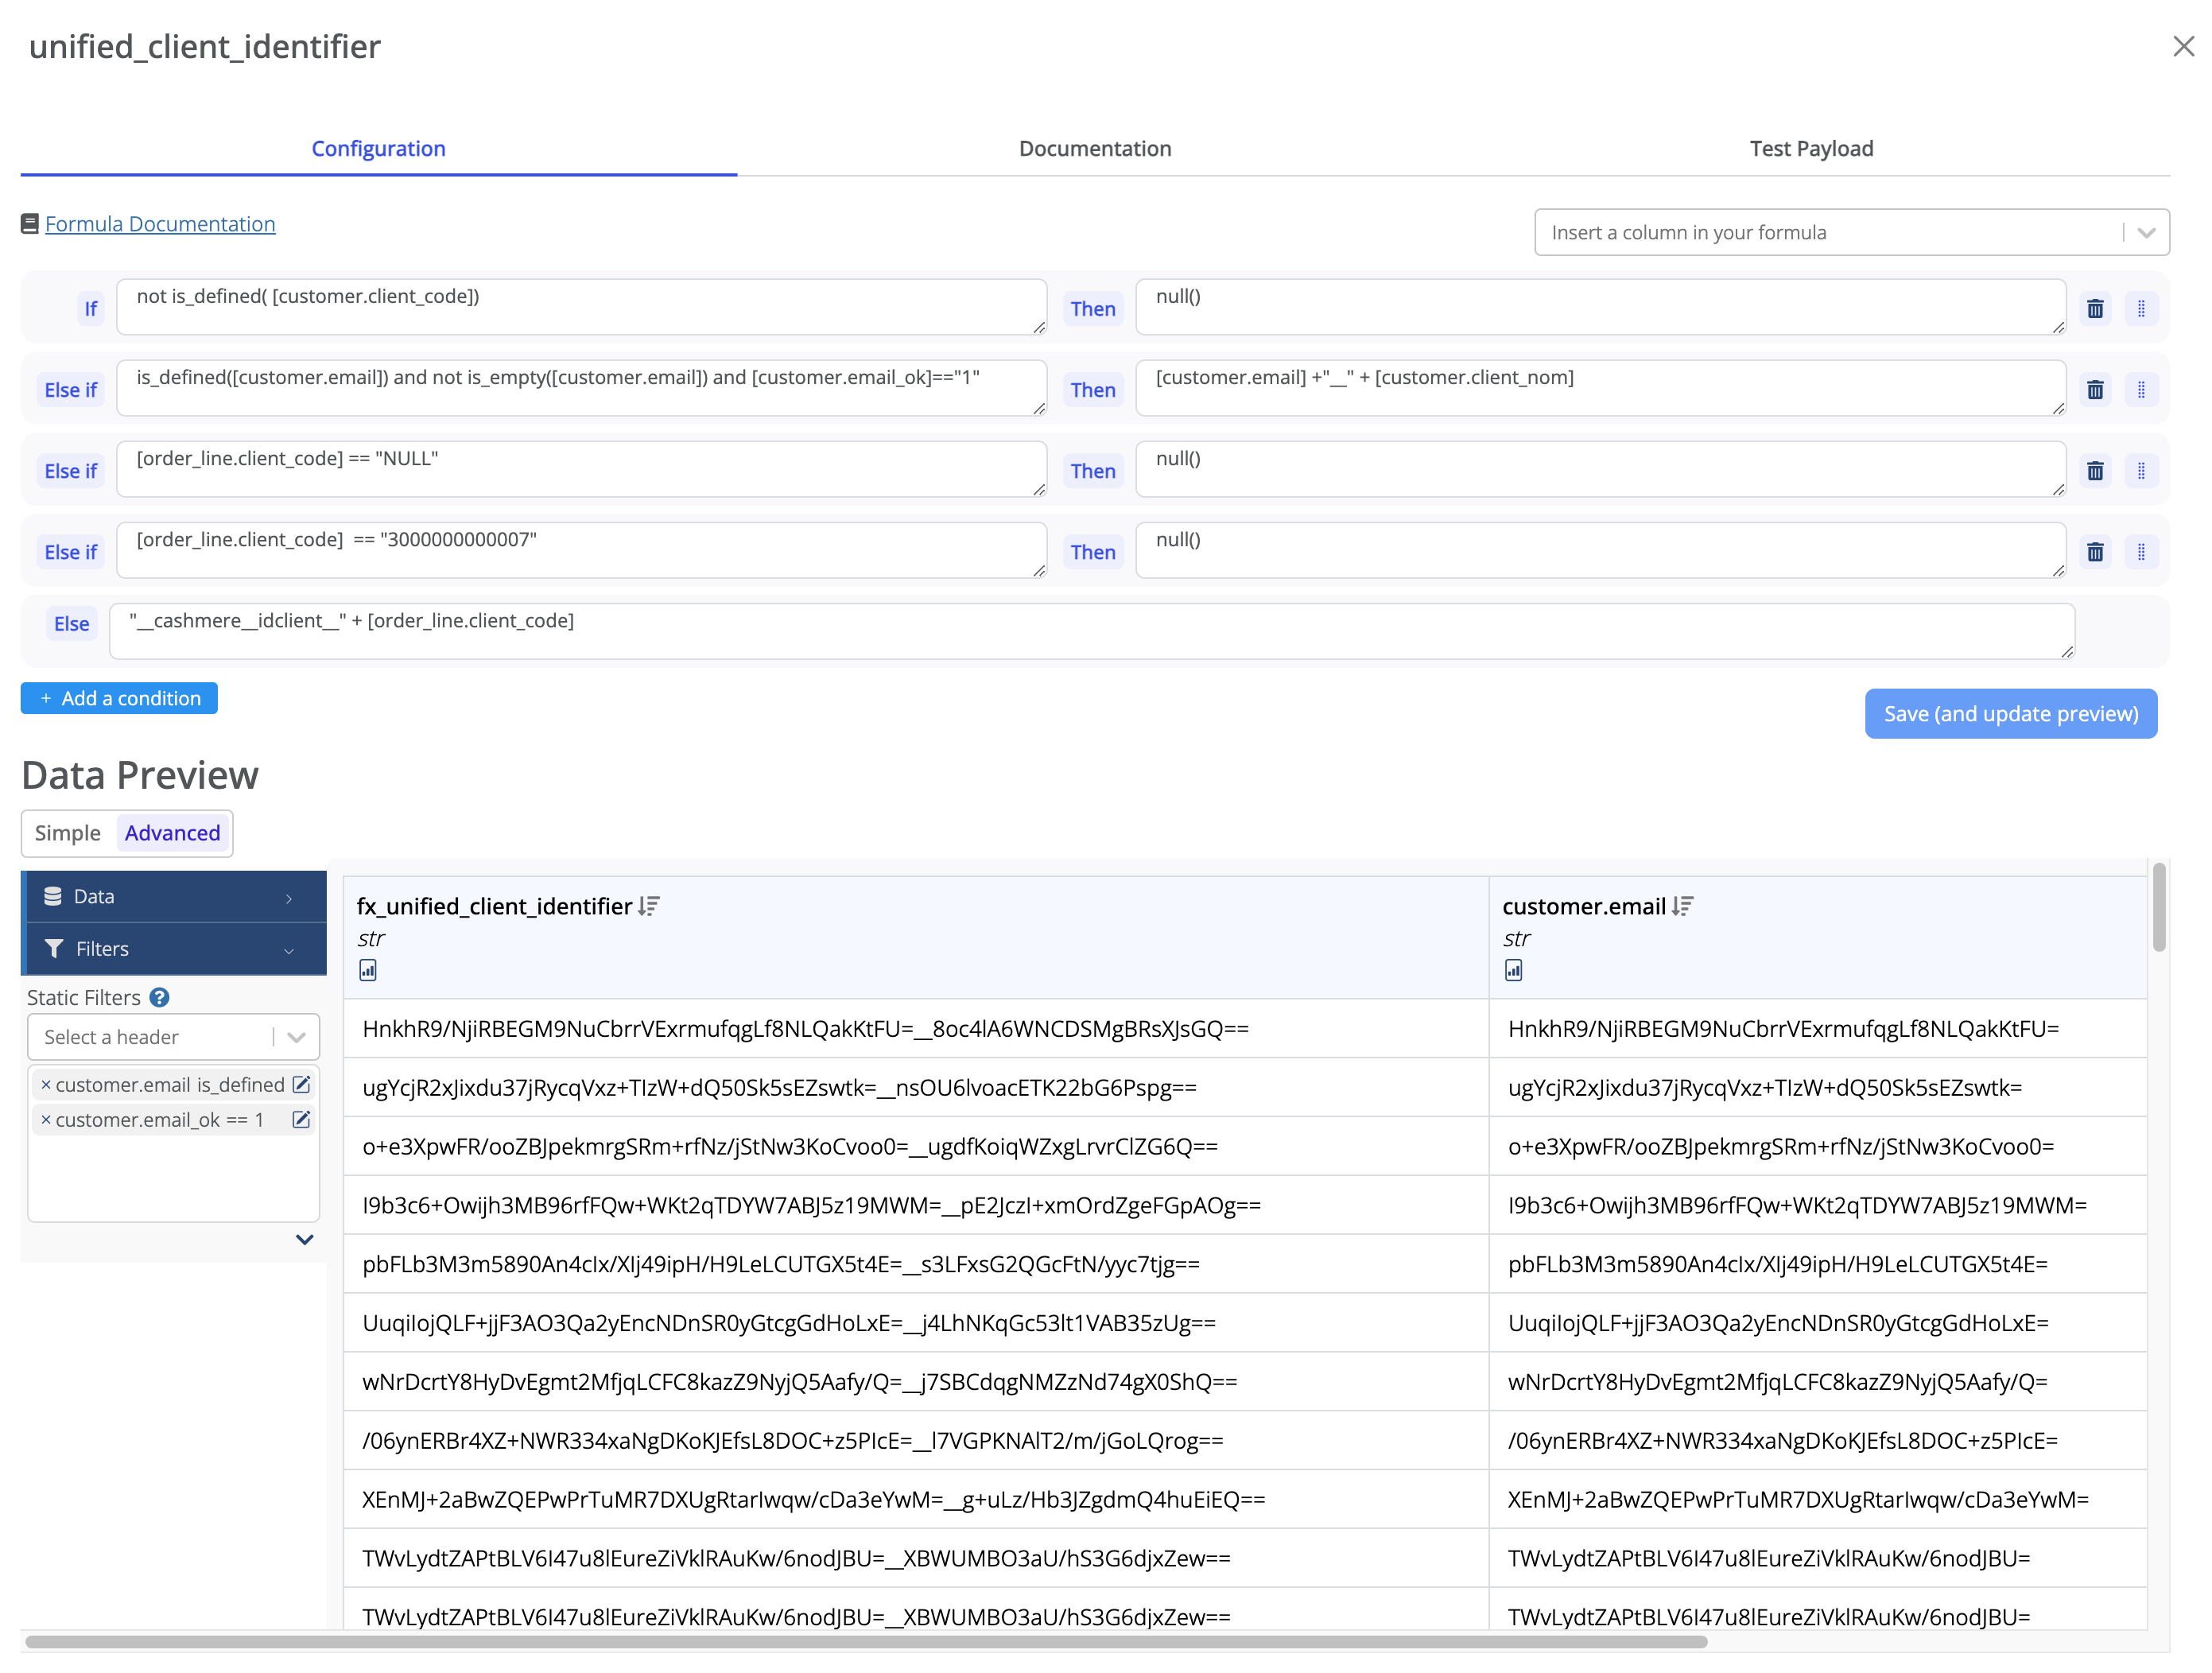Edit the customer.email_ok == 1 filter
This screenshot has height=1673, width=2212.
pyautogui.click(x=301, y=1119)
